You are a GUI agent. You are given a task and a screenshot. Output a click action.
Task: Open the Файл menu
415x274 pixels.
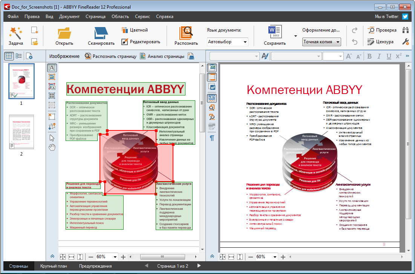point(13,17)
